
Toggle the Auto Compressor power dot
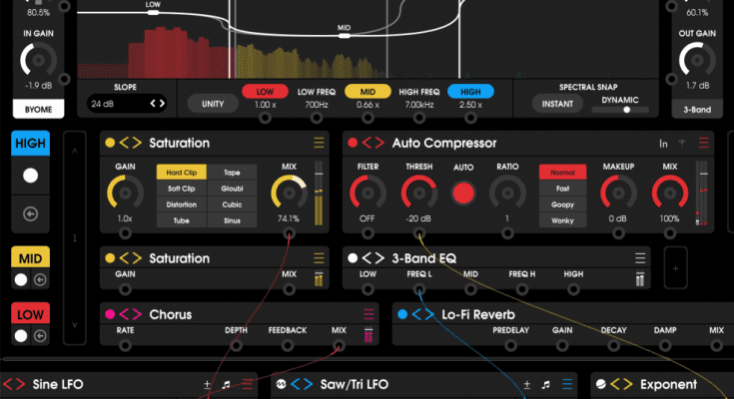coord(353,144)
